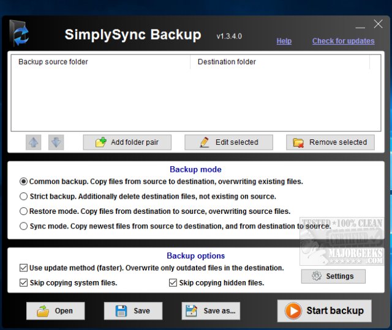
Task: Start the backup process
Action: pyautogui.click(x=324, y=310)
